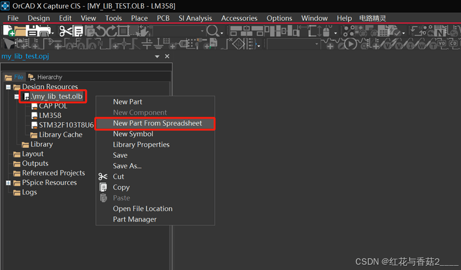Click the undo arrow icon
The image size is (461, 270).
pos(101,31)
